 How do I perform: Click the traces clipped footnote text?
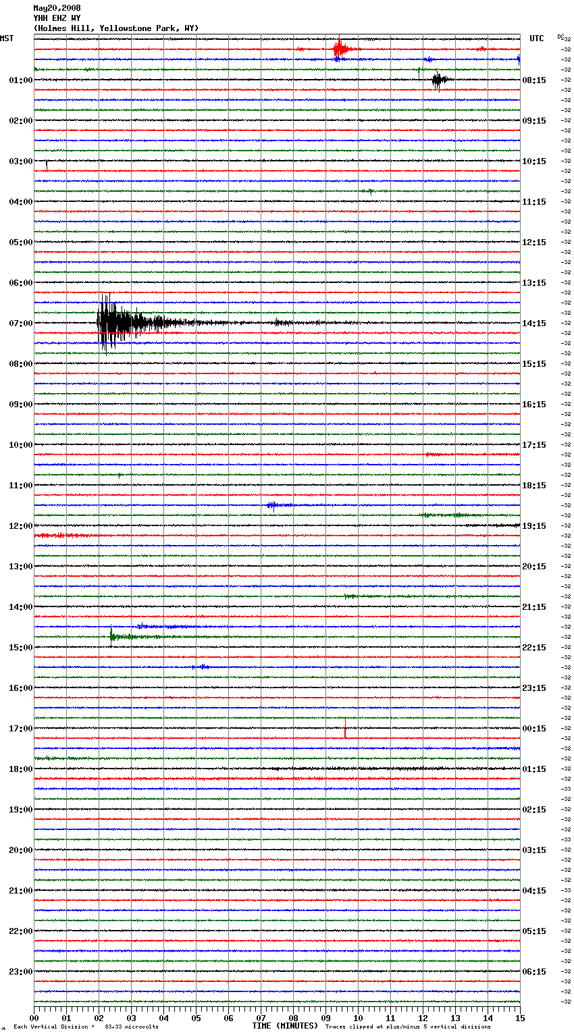(408, 1027)
